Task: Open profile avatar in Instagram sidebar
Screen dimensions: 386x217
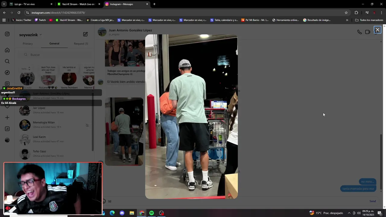Action: [7, 140]
